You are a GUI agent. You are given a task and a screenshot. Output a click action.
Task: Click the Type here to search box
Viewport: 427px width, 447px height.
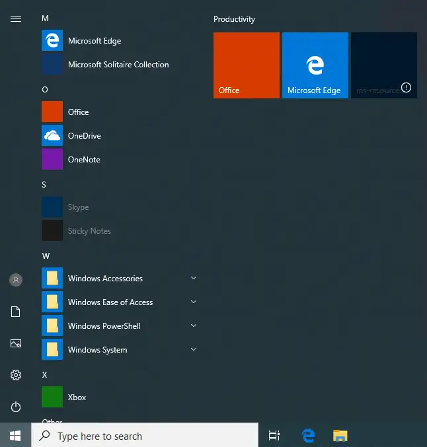click(145, 435)
